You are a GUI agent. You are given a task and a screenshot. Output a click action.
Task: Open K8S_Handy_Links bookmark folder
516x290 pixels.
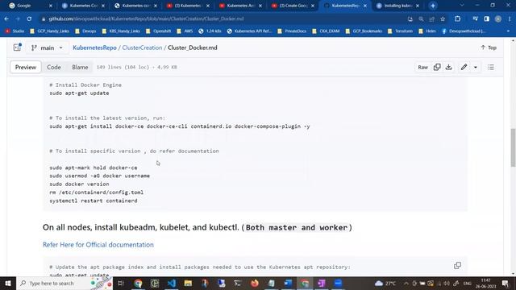(121, 31)
